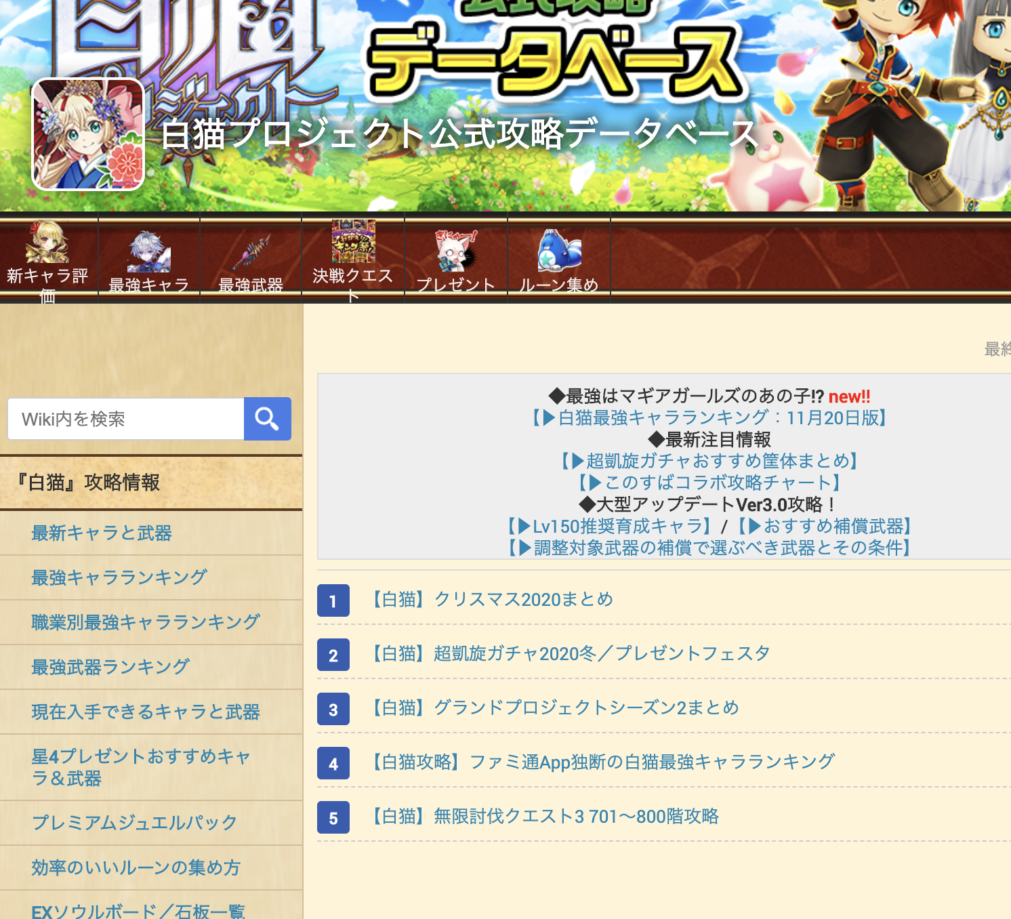The image size is (1011, 919).
Task: Click the プレゼント cat icon
Action: click(456, 251)
